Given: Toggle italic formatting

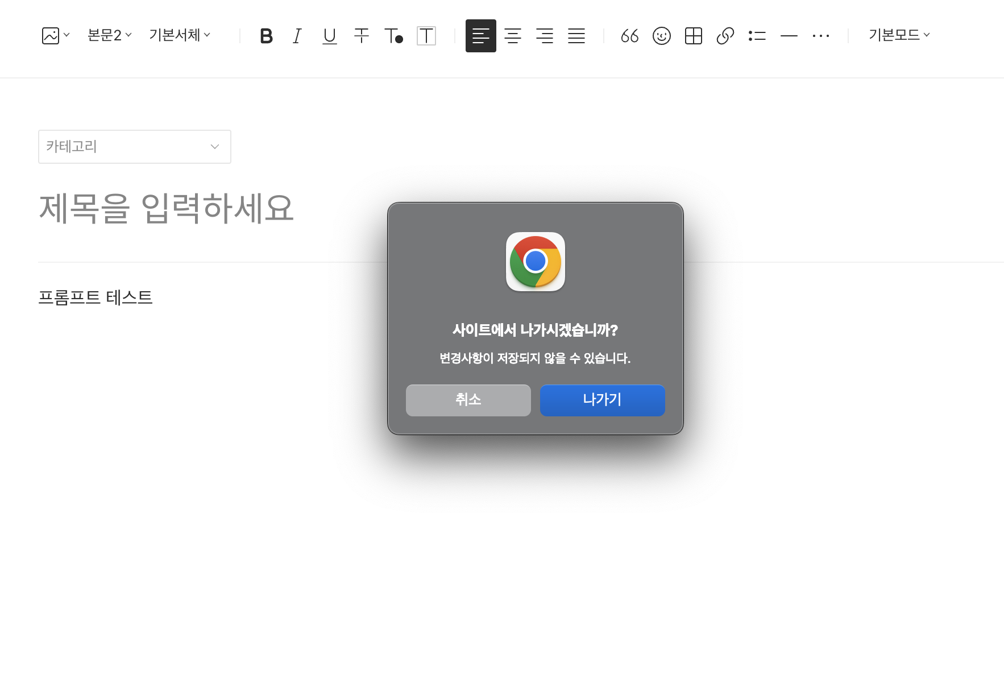Looking at the screenshot, I should point(297,36).
